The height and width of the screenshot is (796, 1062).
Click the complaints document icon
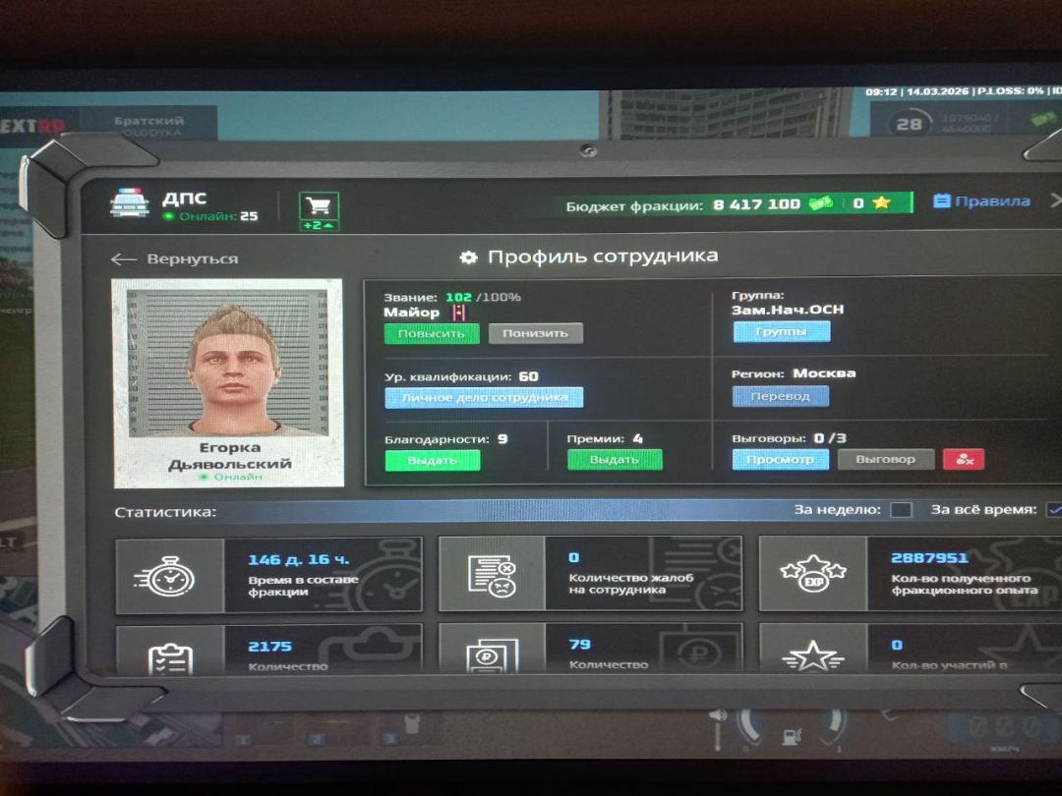pyautogui.click(x=491, y=575)
